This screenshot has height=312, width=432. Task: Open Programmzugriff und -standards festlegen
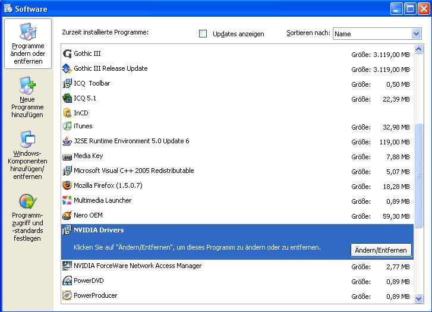[27, 218]
